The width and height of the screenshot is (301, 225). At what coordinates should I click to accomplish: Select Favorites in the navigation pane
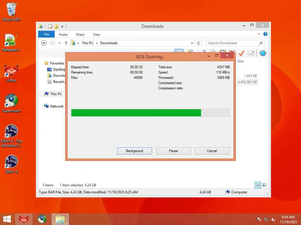point(54,63)
